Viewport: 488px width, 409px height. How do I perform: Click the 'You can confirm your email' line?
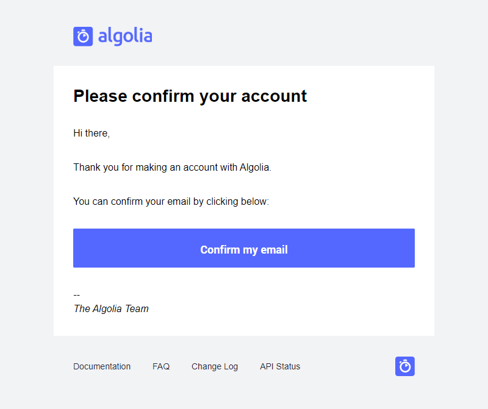[x=171, y=202]
